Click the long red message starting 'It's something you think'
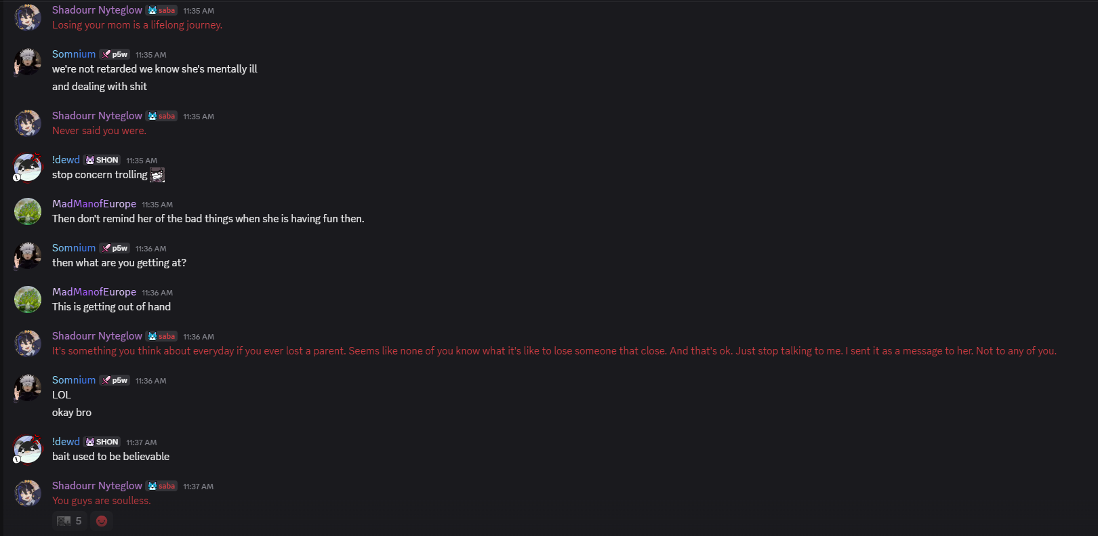The height and width of the screenshot is (536, 1098). [554, 351]
